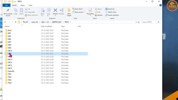178x100 pixels.
Task: Collapse the ribbon with the chevron
Action: (157, 5)
